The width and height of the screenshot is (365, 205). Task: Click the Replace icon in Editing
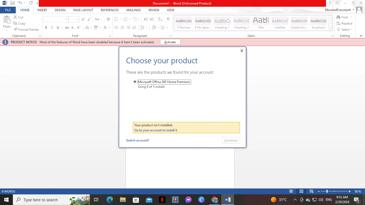tap(339, 23)
